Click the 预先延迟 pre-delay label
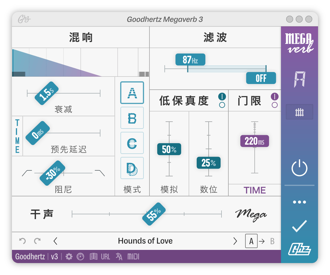 (x=69, y=149)
